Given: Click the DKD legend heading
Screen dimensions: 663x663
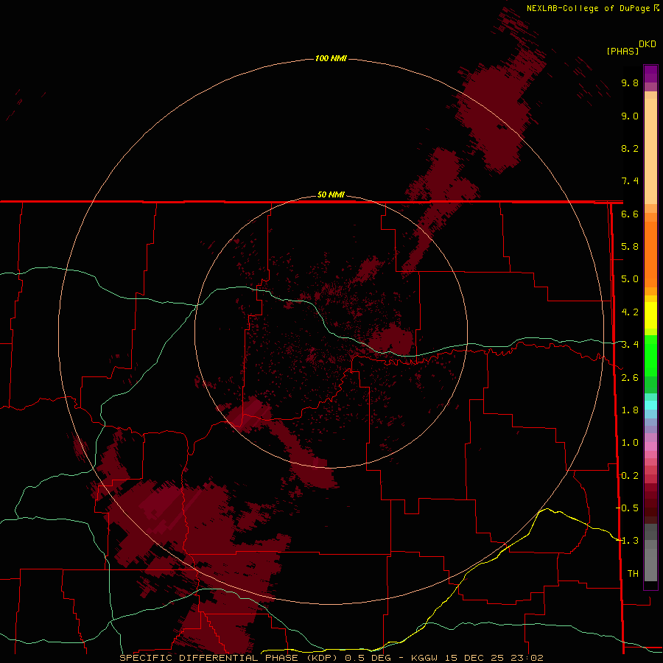Looking at the screenshot, I should [x=648, y=44].
